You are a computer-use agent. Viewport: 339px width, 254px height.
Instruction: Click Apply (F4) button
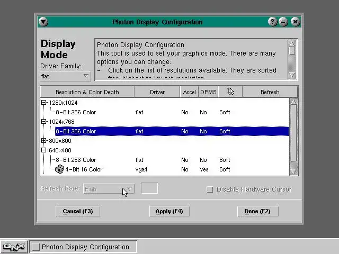(169, 211)
